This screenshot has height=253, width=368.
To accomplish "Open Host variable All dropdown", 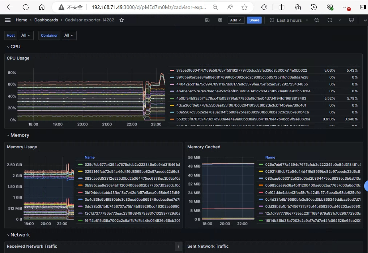I will pyautogui.click(x=26, y=35).
